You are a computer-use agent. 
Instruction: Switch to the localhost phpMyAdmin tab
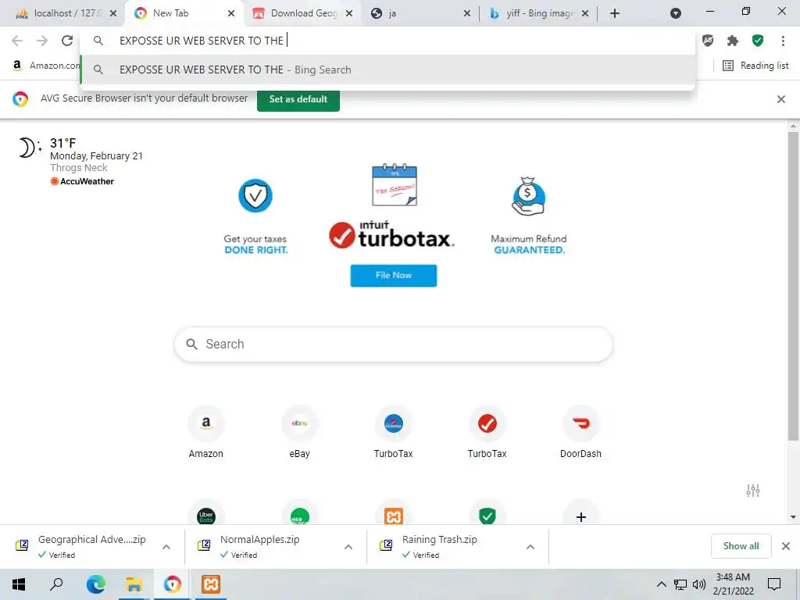point(59,13)
